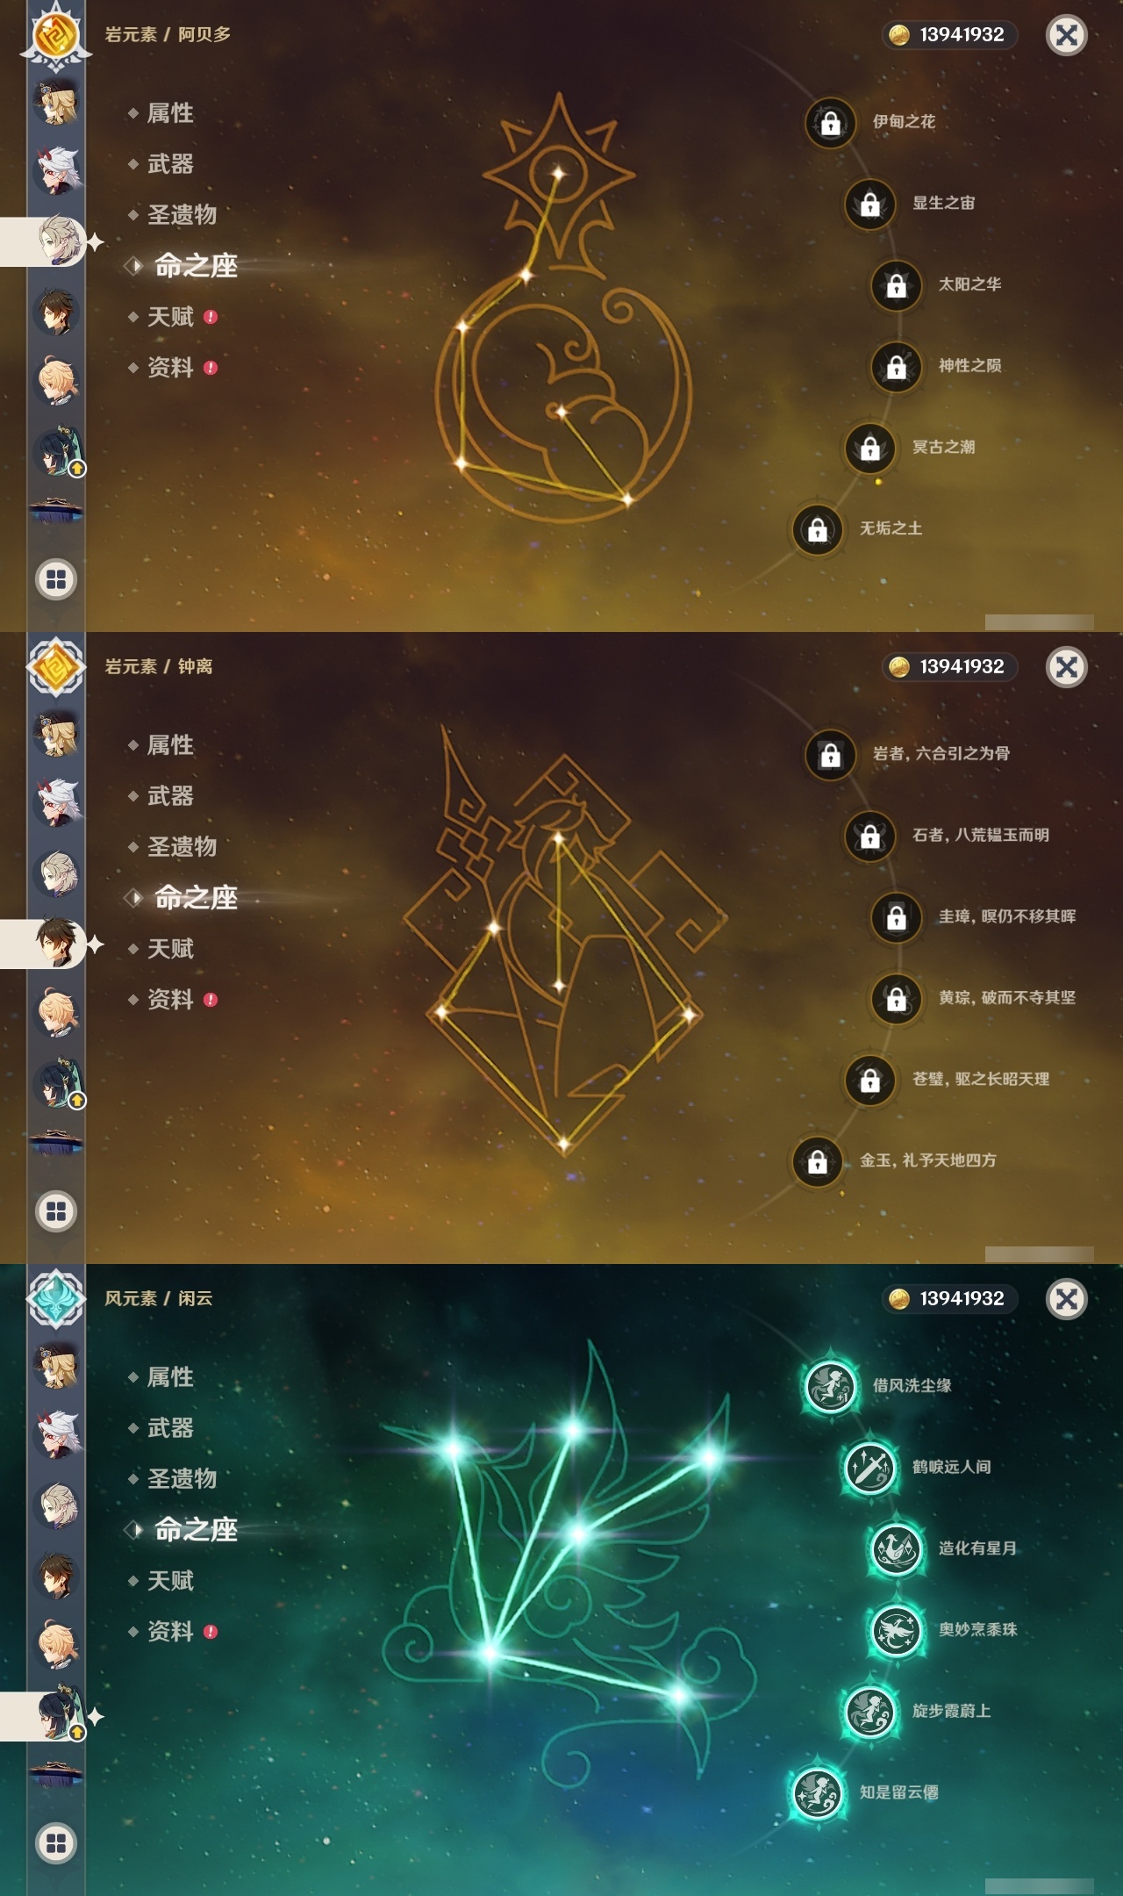This screenshot has width=1123, height=1896.
Task: Switch to 天赋 tab in 阿贝多 panel
Action: 170,317
